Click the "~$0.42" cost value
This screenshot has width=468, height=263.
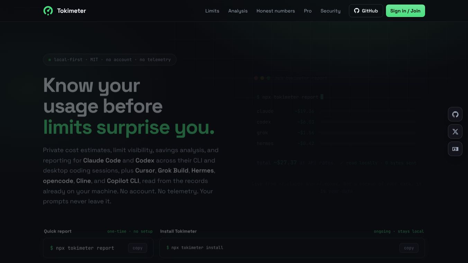tap(306, 143)
